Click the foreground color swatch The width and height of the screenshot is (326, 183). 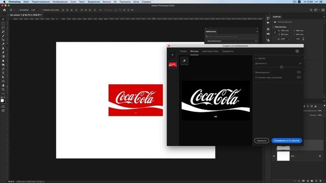pos(2,101)
